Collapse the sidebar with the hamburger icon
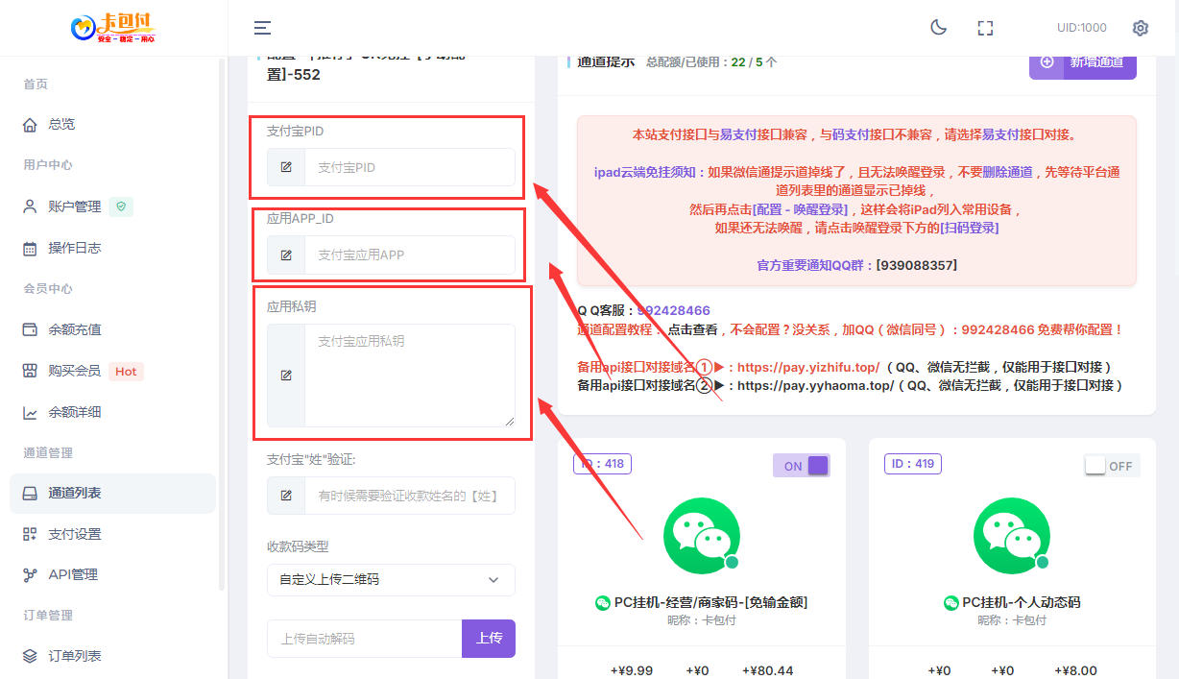 pyautogui.click(x=261, y=28)
